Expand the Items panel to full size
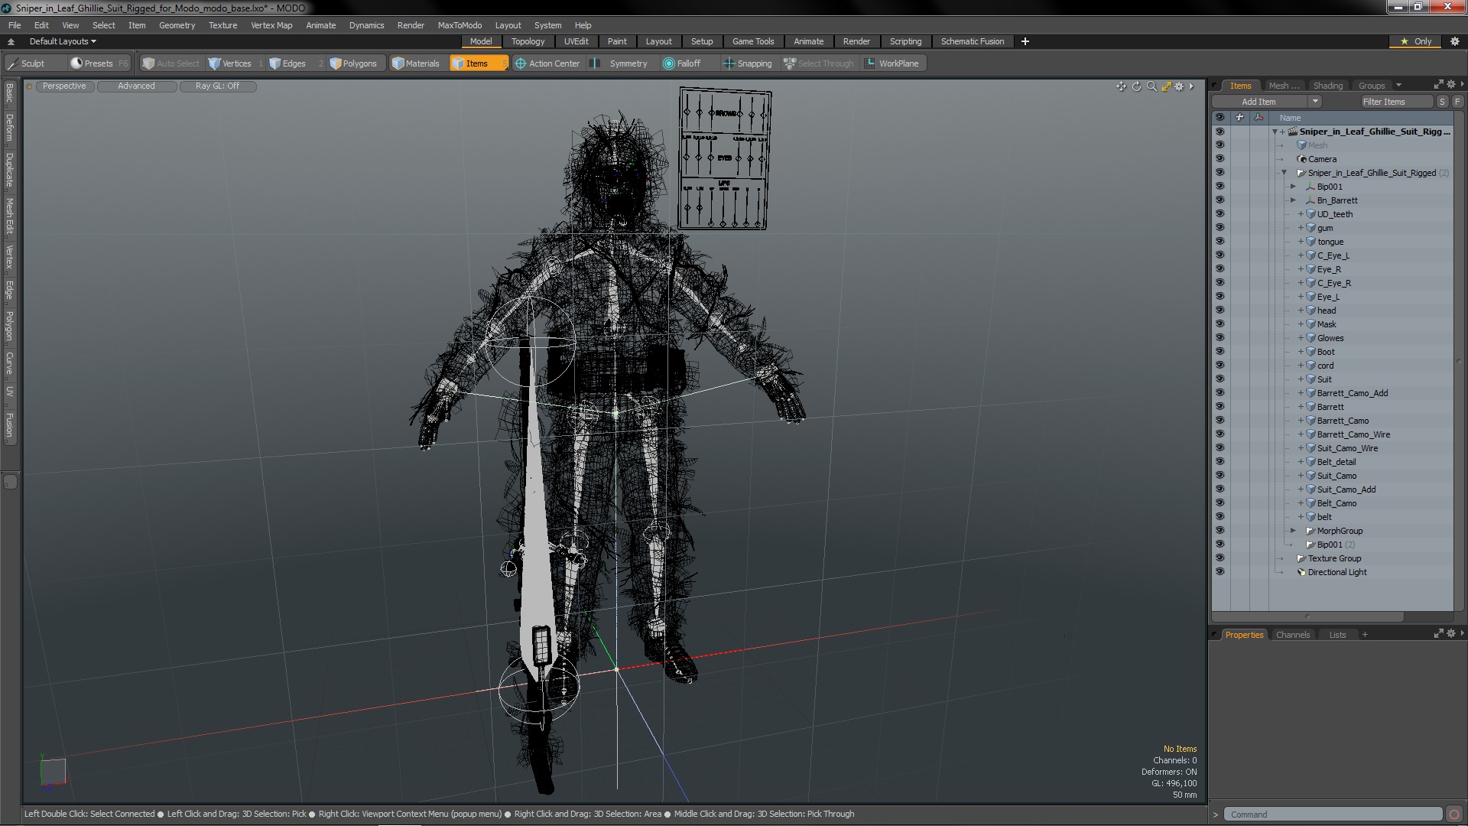Screen dimensions: 1468x826 [1438, 85]
